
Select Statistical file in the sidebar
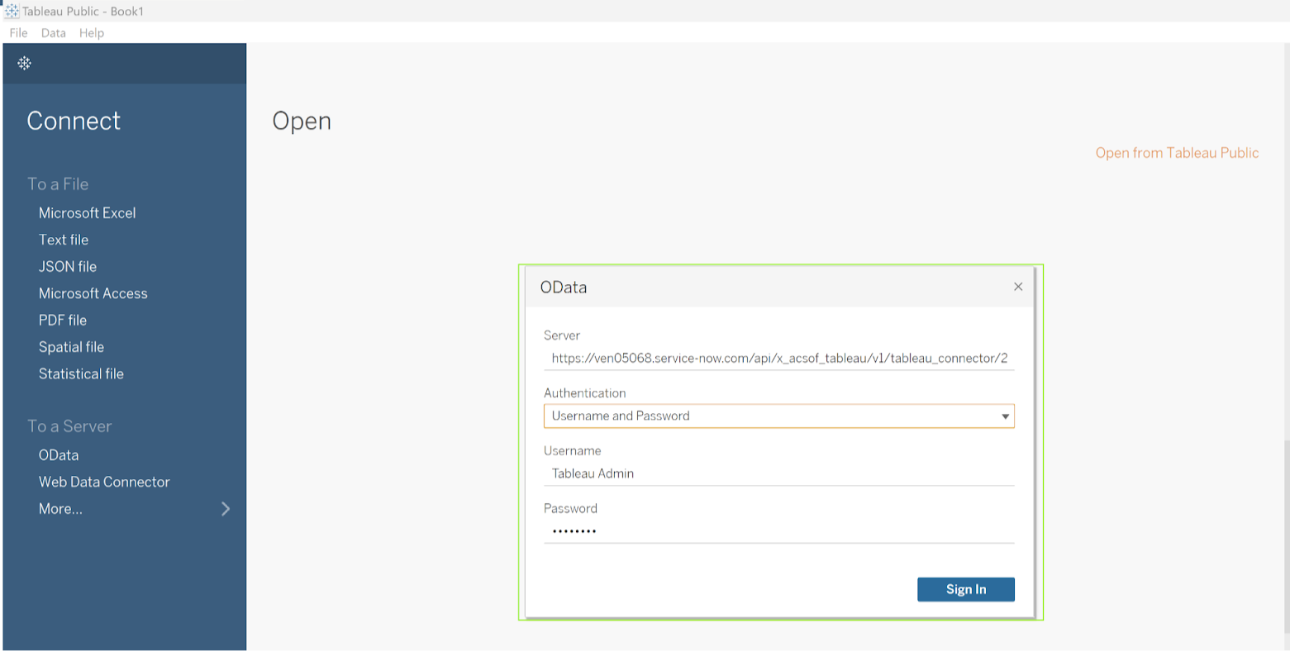click(81, 373)
